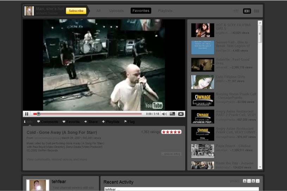287x191 pixels.
Task: Click the tehfear channel name text
Action: tap(59, 181)
